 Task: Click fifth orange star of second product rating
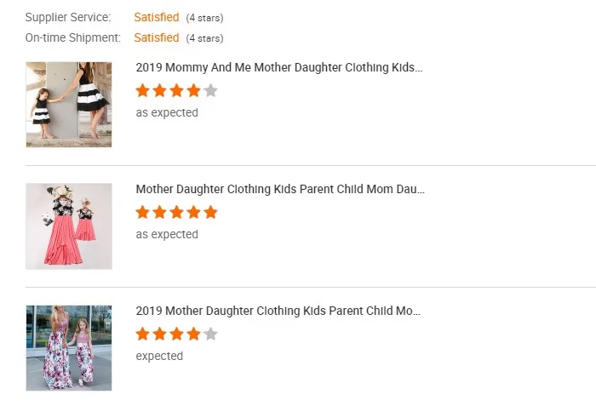coord(210,212)
